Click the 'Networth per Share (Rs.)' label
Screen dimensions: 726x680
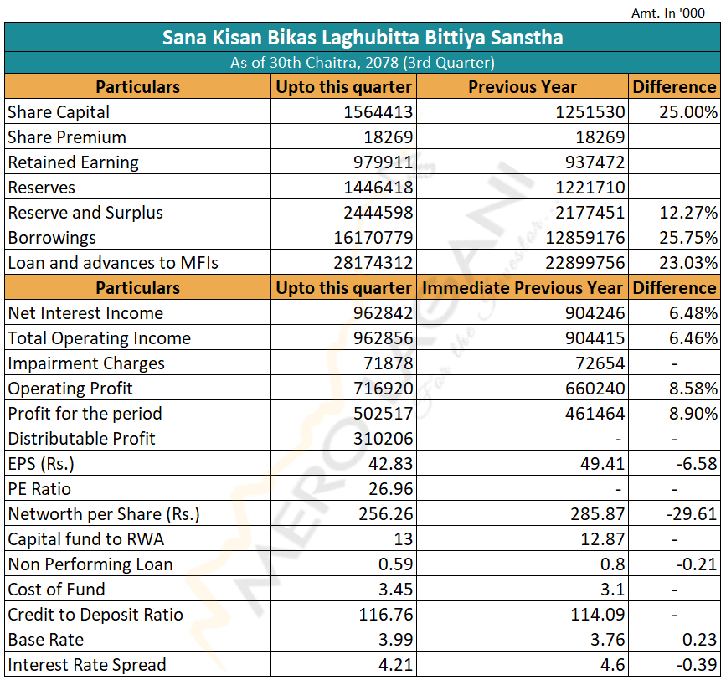(x=104, y=514)
